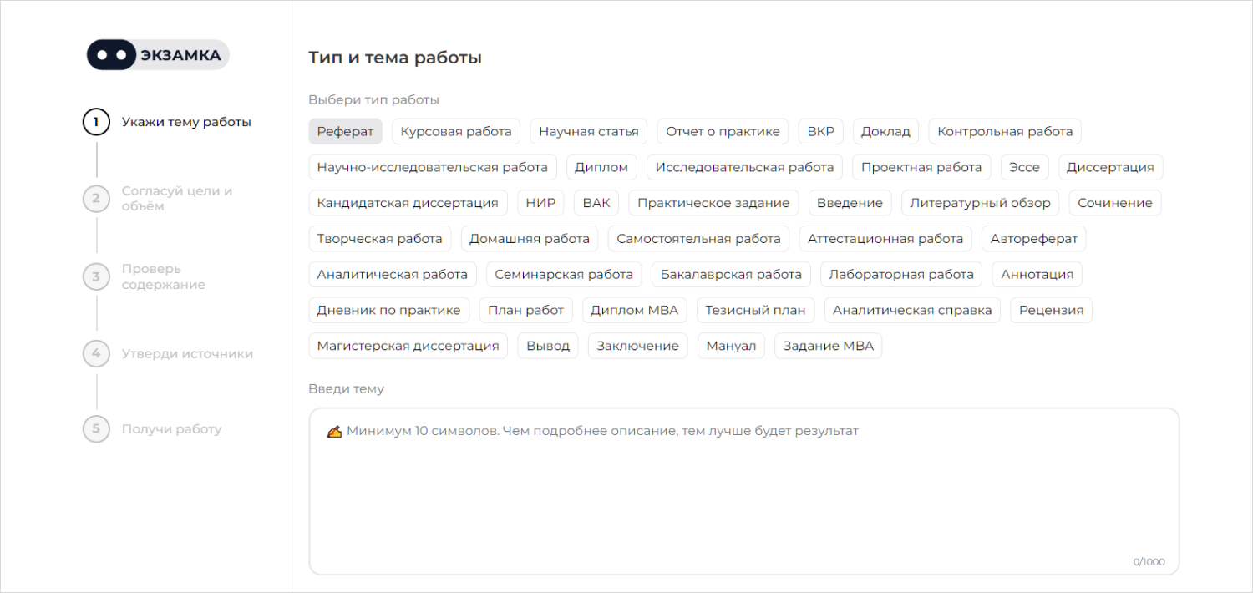Choose the Рецензия work type
This screenshot has width=1253, height=593.
1051,310
